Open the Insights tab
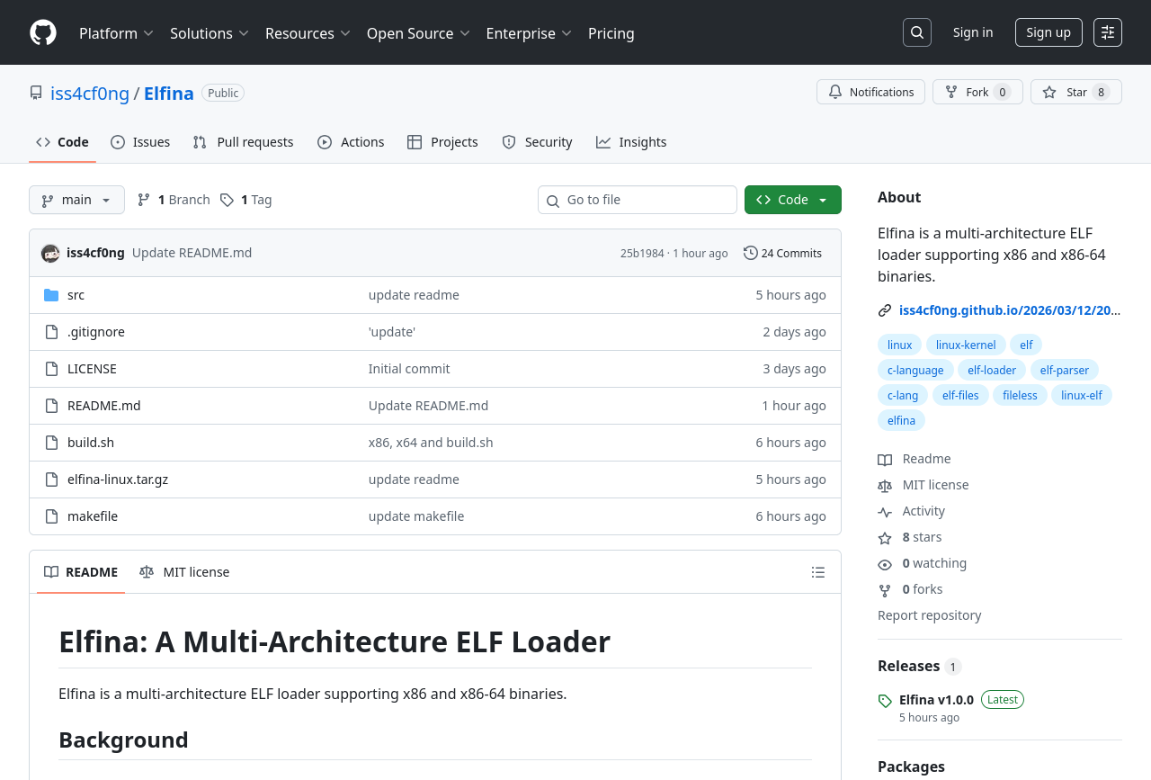Screen dimensions: 1151x780 [631, 142]
